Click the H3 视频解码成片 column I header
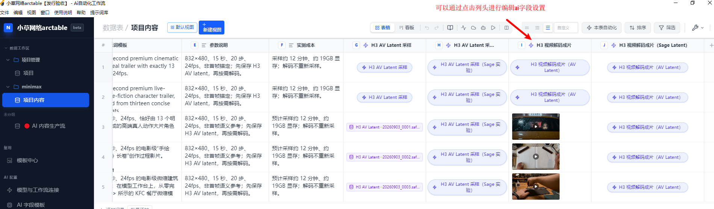714x209 pixels. tap(550, 45)
